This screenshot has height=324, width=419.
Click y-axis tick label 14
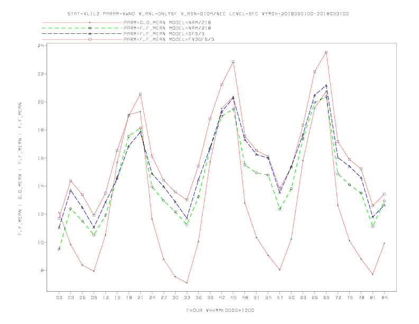pyautogui.click(x=41, y=186)
